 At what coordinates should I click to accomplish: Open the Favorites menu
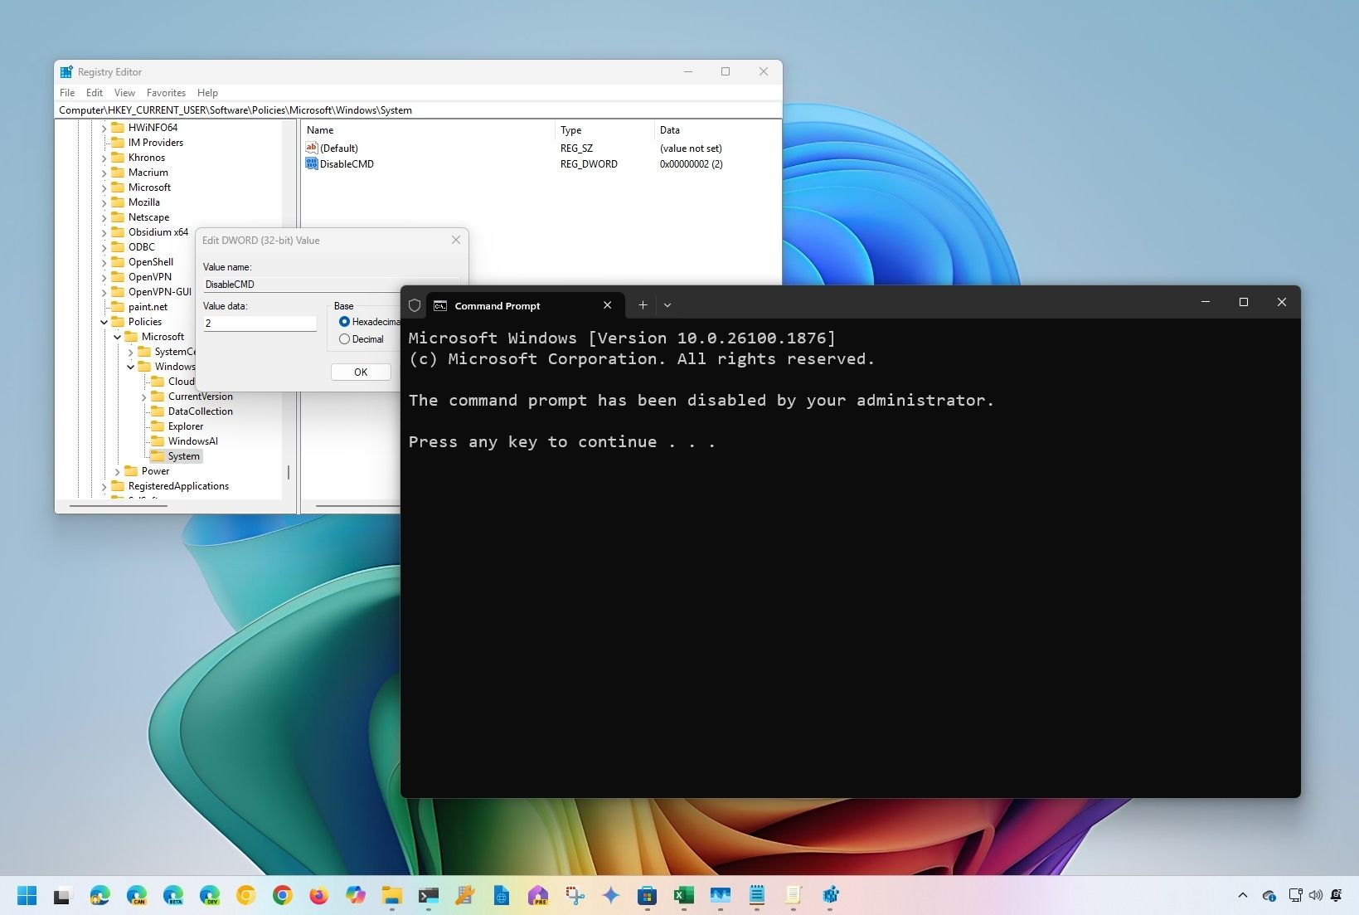tap(166, 92)
